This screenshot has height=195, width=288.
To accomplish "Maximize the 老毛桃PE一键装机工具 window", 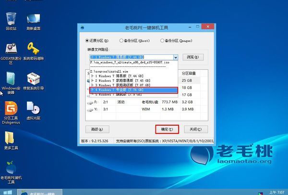I will (x=197, y=26).
